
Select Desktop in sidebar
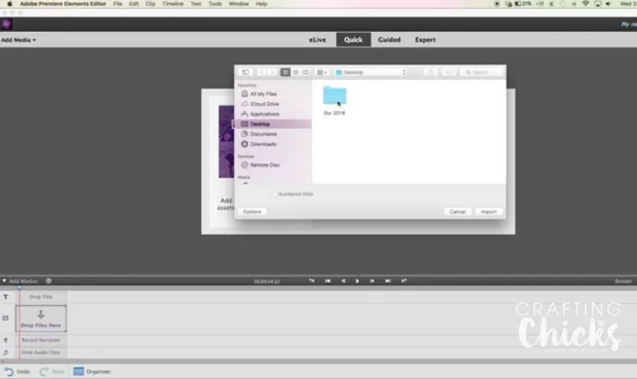(273, 124)
